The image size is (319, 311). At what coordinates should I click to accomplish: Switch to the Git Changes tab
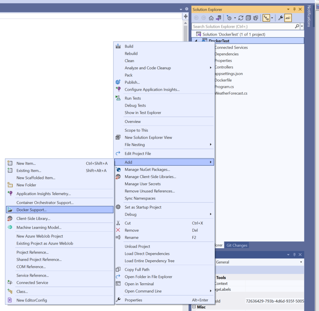click(237, 245)
